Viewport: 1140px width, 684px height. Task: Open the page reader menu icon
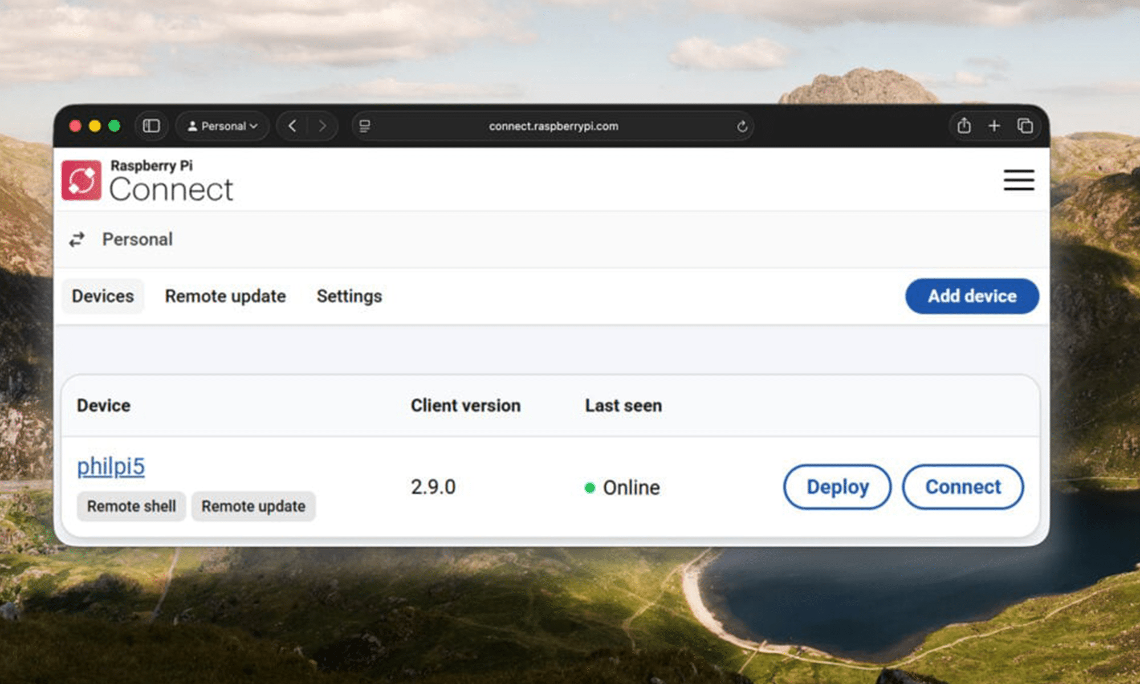[x=365, y=126]
